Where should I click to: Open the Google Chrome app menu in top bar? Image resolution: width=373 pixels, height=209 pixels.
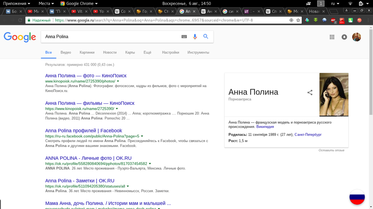79,3
